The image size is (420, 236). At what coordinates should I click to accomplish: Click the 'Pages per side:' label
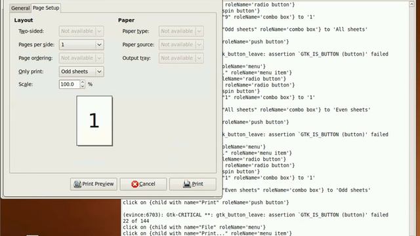pos(37,45)
